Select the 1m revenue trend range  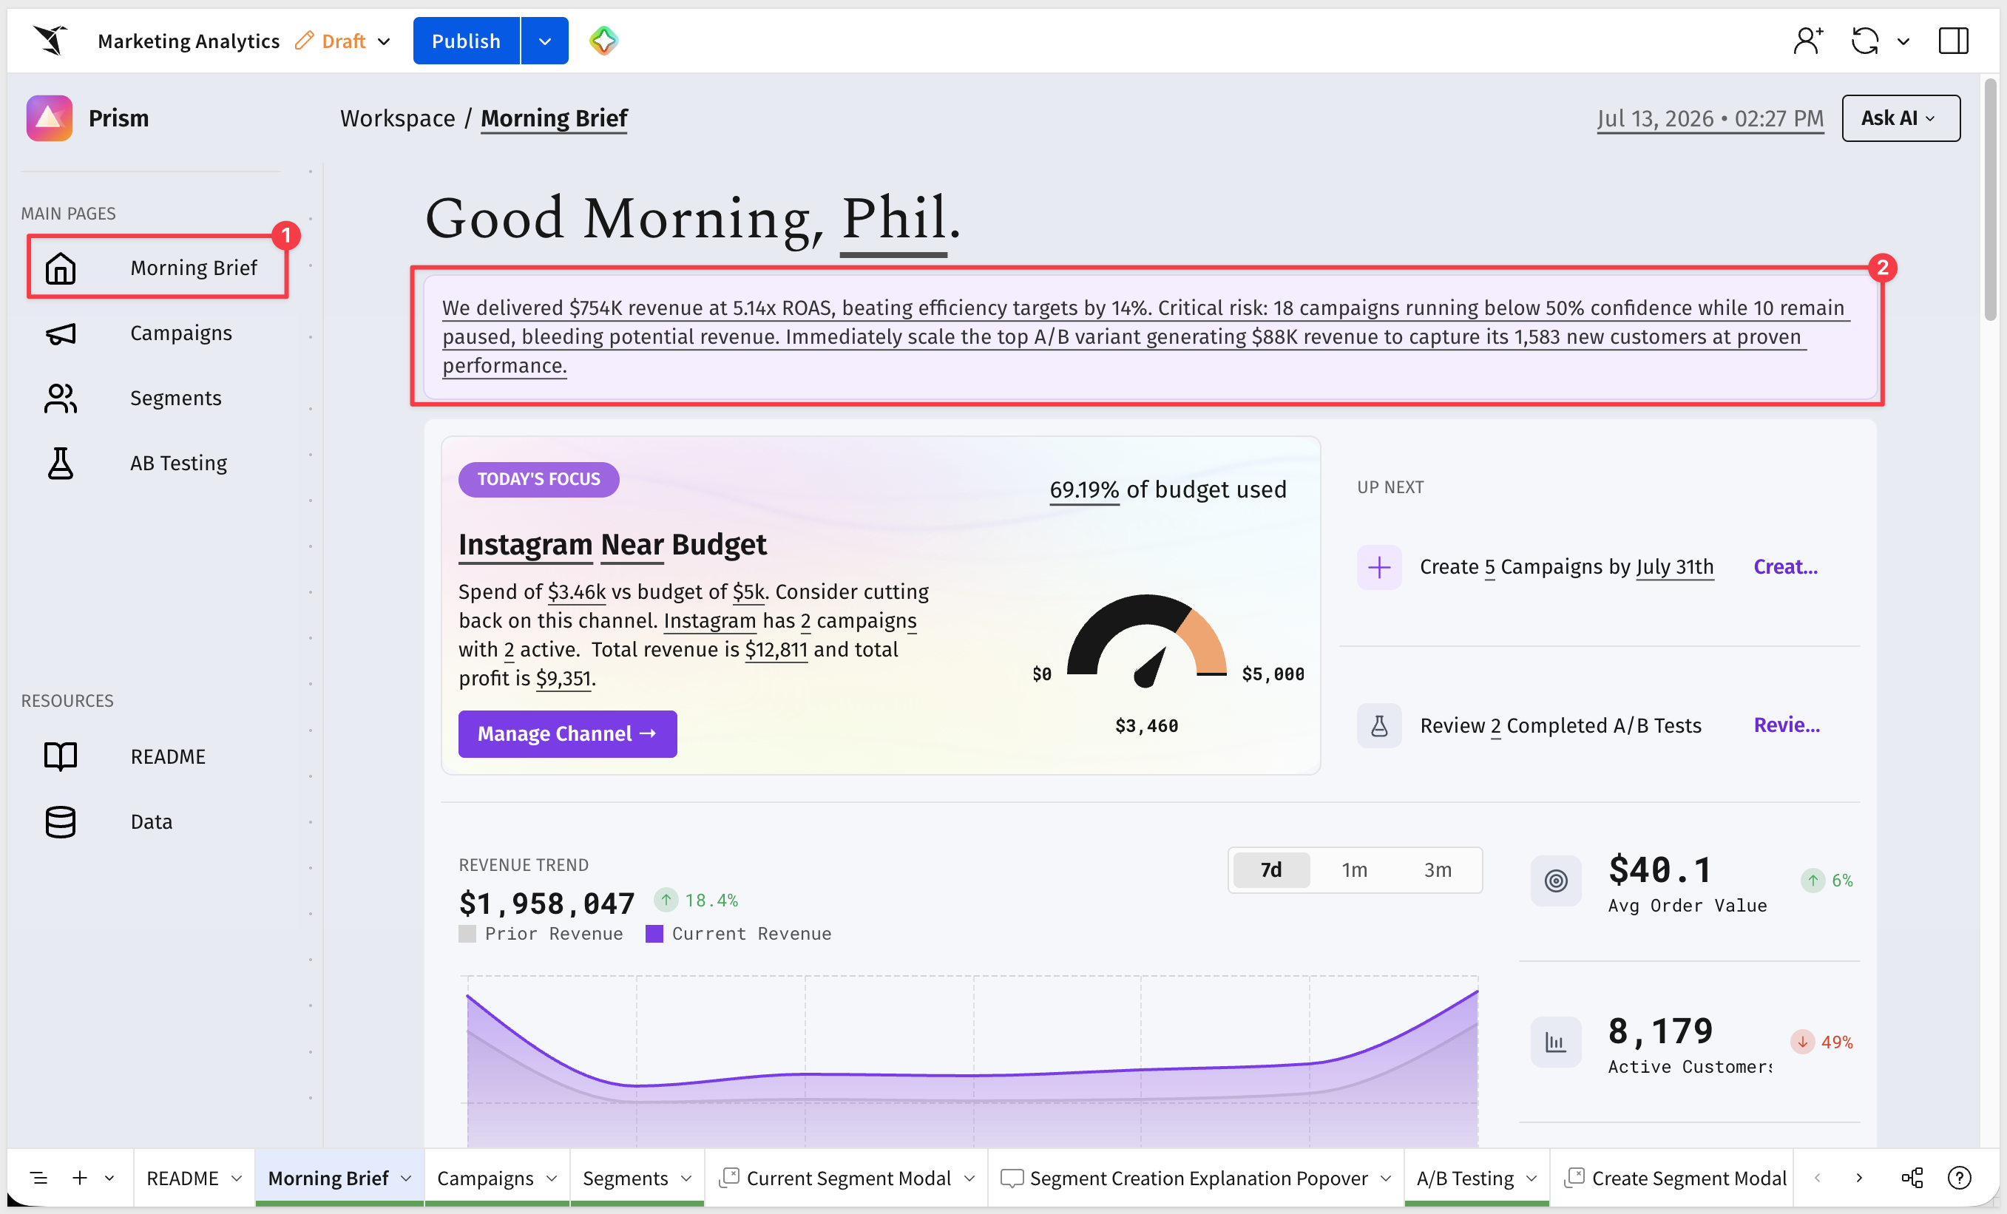tap(1354, 870)
